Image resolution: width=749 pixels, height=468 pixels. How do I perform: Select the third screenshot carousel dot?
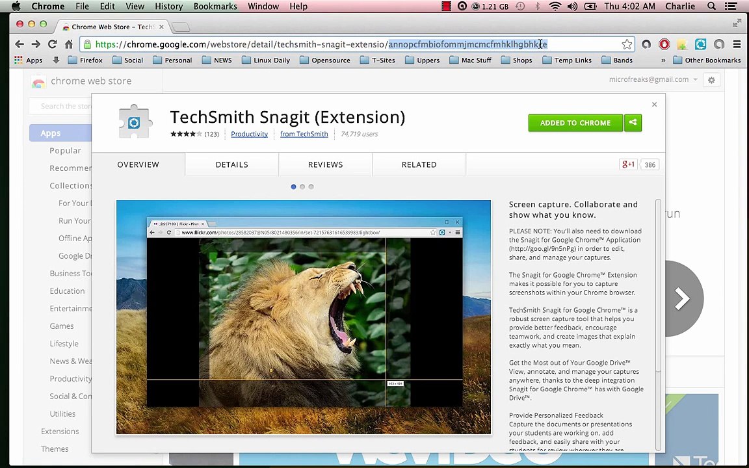click(x=311, y=187)
